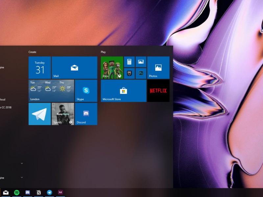Open the Microsoft Store tile
The width and height of the screenshot is (263, 197).
(123, 91)
